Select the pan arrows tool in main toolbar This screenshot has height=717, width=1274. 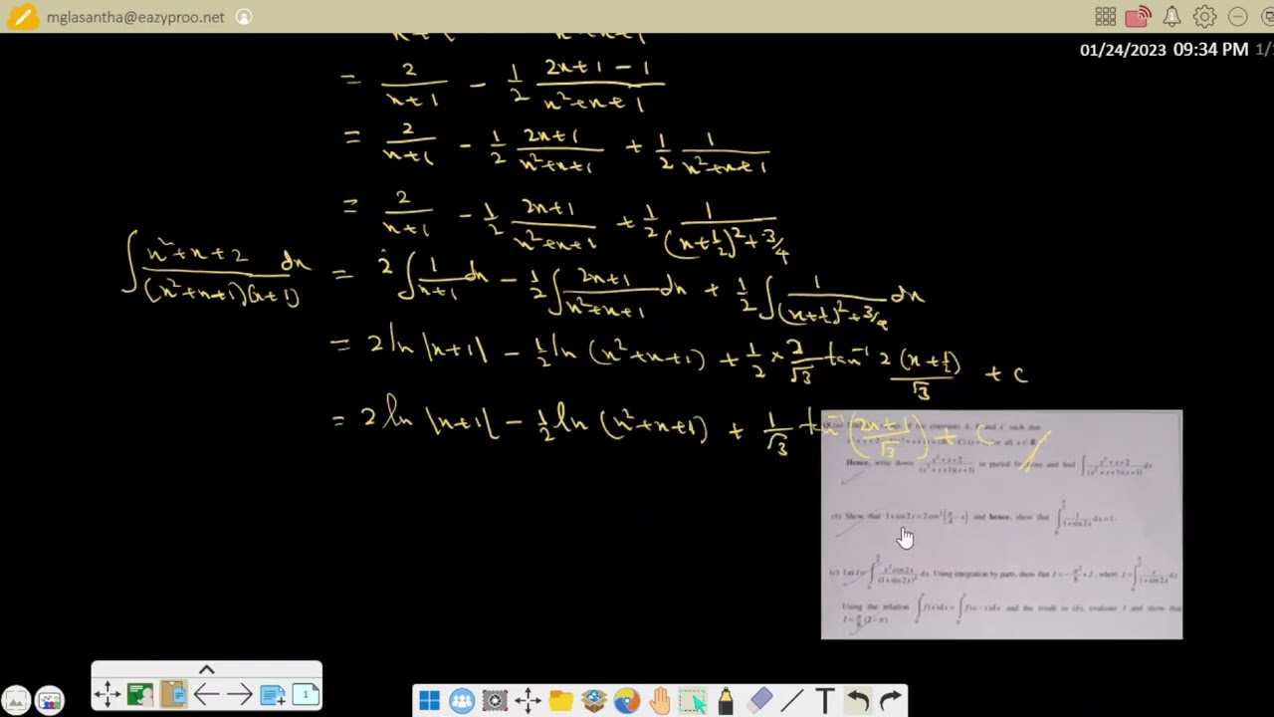[x=528, y=701]
